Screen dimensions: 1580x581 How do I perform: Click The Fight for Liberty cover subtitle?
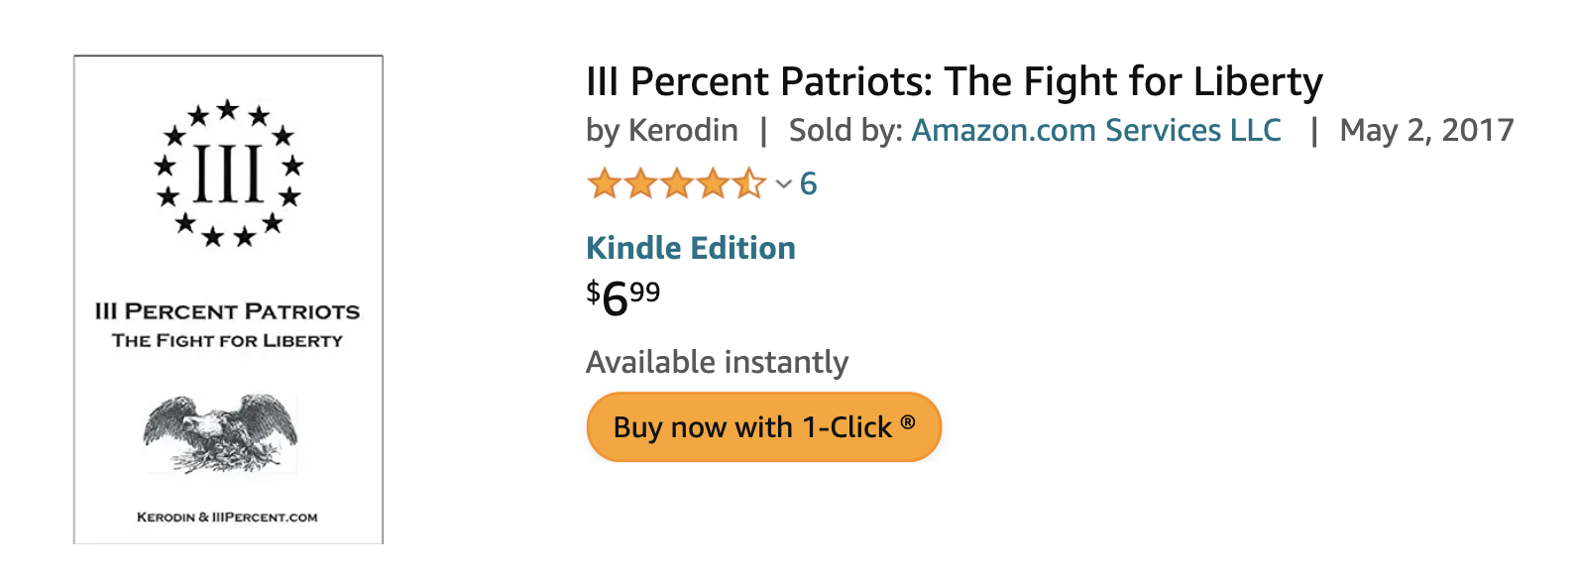(x=228, y=341)
